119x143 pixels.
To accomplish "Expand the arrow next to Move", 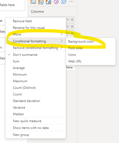I will coord(62,34).
